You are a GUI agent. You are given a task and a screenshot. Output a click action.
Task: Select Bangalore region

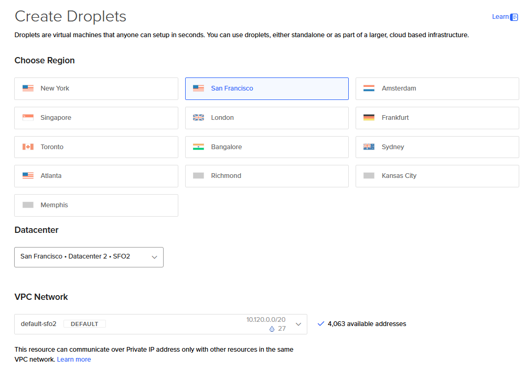click(267, 147)
